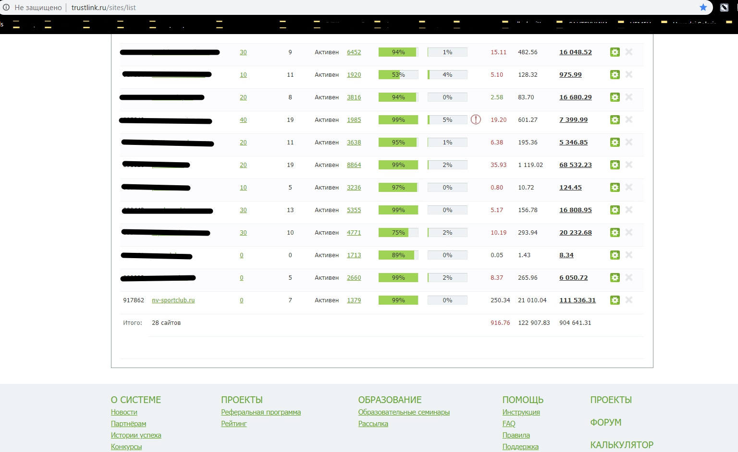The height and width of the screenshot is (452, 738).
Task: Open Образовательные семинары link
Action: tap(404, 412)
